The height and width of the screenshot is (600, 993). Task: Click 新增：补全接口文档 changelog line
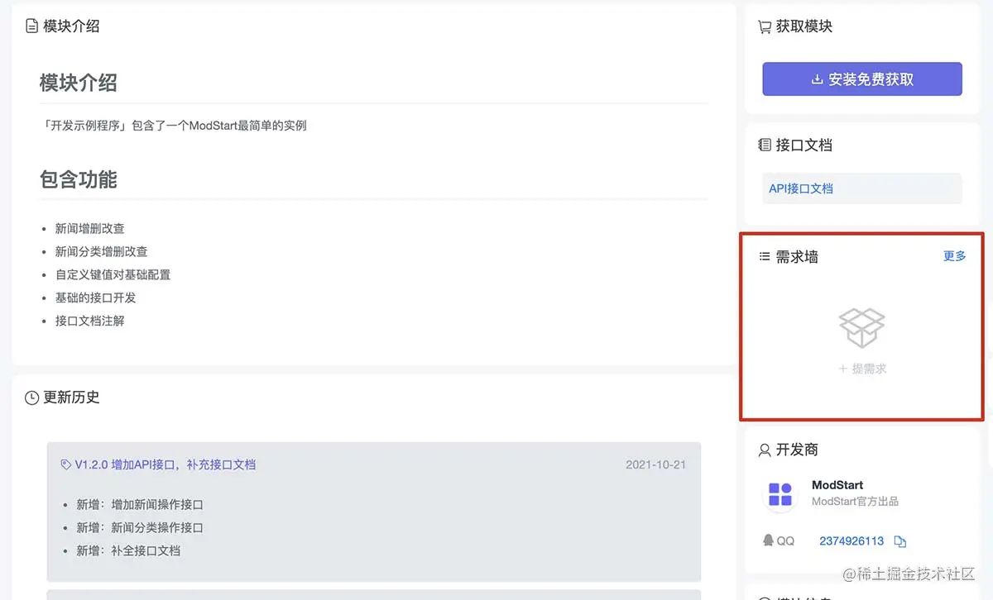tap(128, 550)
